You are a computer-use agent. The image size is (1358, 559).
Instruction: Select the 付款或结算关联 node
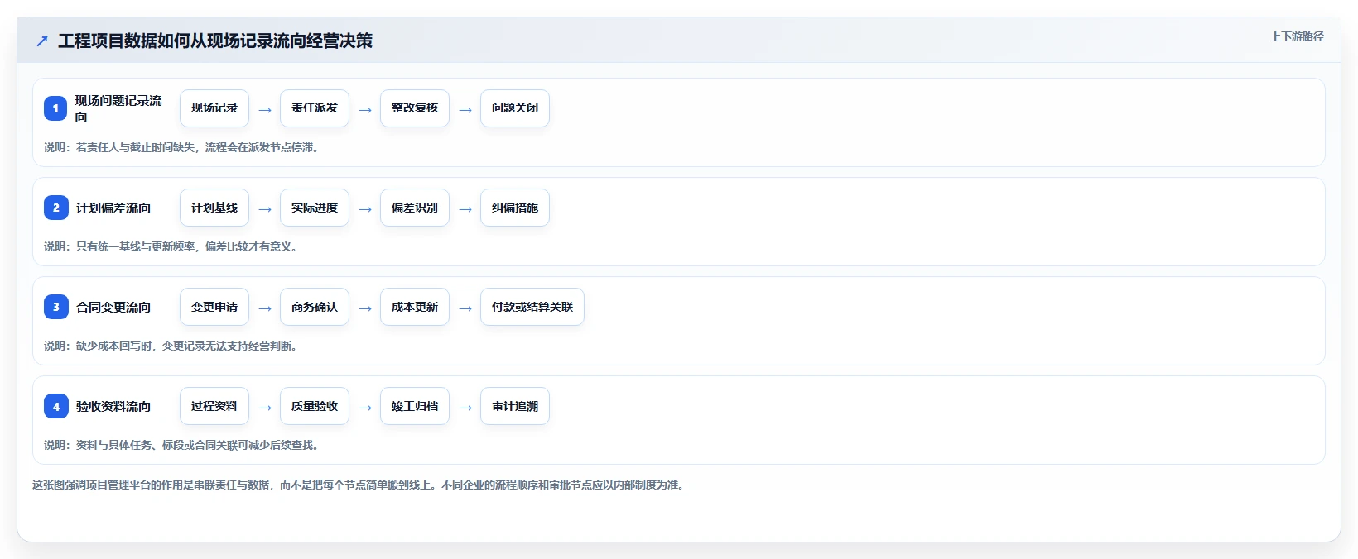coord(532,307)
